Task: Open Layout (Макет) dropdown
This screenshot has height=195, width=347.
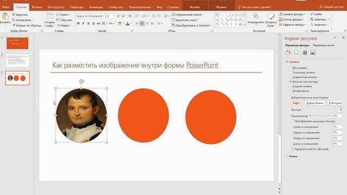Action: tap(63, 15)
